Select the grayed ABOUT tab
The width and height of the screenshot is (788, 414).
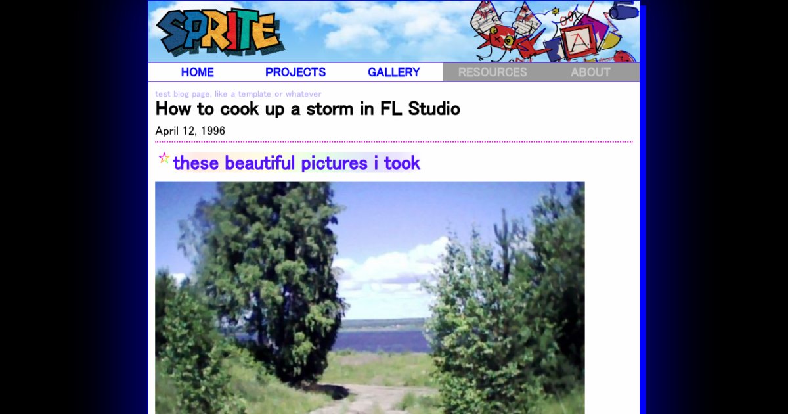click(x=590, y=72)
